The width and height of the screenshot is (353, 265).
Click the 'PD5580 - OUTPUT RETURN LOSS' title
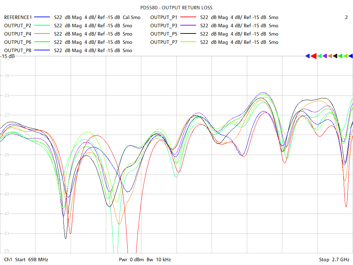(176, 8)
